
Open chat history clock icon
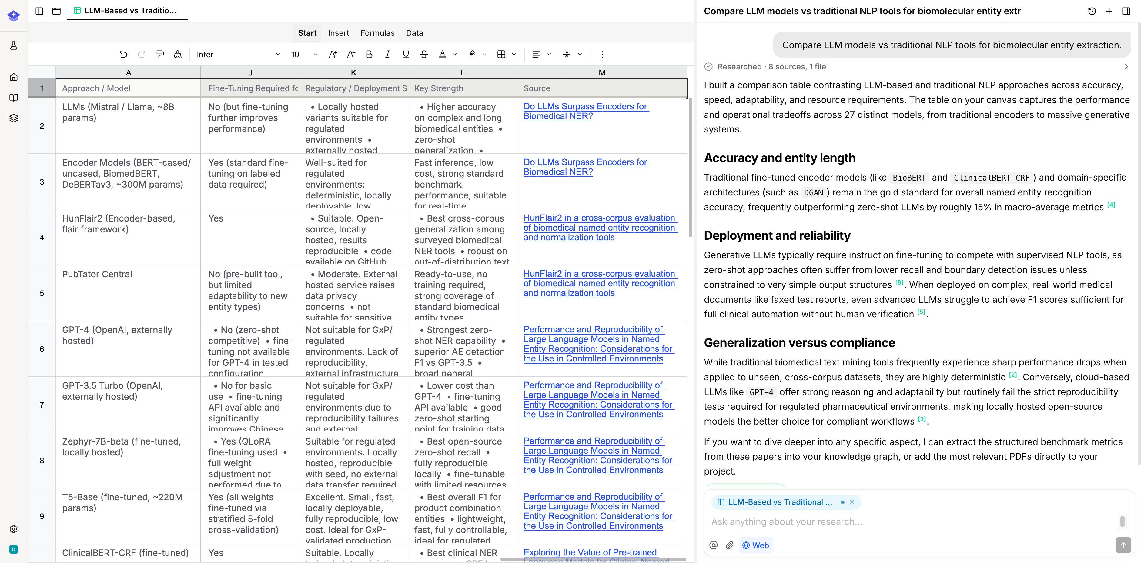pos(1092,11)
